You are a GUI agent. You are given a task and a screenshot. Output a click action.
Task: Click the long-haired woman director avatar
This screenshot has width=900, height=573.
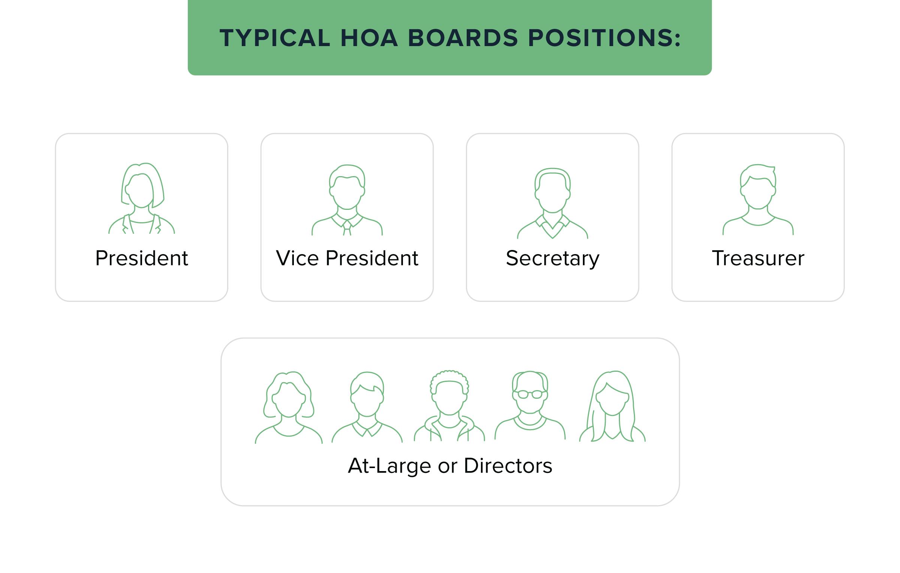(x=612, y=406)
